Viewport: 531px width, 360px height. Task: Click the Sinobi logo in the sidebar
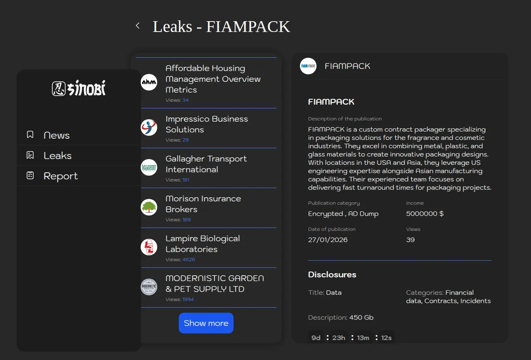(79, 88)
